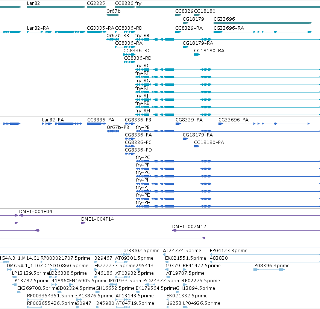Select the CG8336-PB protein label
The image size is (320, 309).
pos(138,120)
